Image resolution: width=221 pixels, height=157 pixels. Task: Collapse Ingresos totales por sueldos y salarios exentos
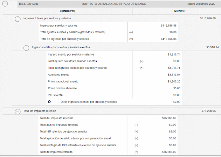click(x=26, y=48)
